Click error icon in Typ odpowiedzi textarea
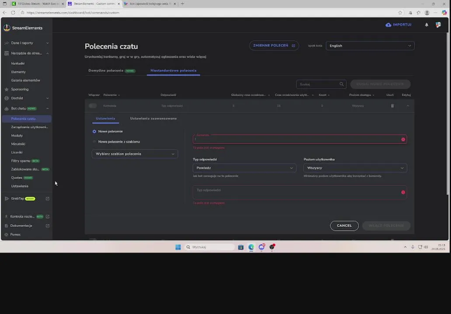The image size is (451, 314). [x=403, y=192]
